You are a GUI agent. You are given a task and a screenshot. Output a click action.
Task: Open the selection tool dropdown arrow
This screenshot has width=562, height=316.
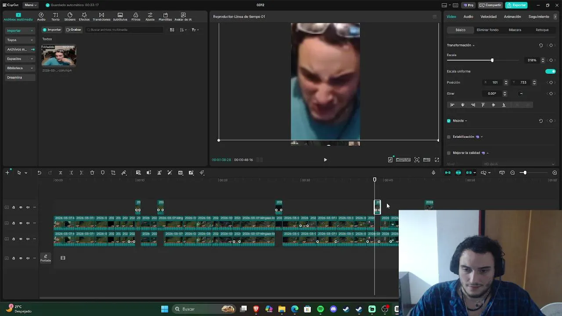(26, 173)
